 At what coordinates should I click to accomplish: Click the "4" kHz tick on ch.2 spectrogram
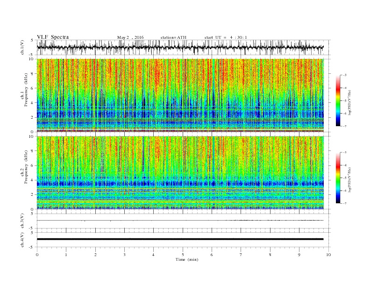pyautogui.click(x=32, y=180)
